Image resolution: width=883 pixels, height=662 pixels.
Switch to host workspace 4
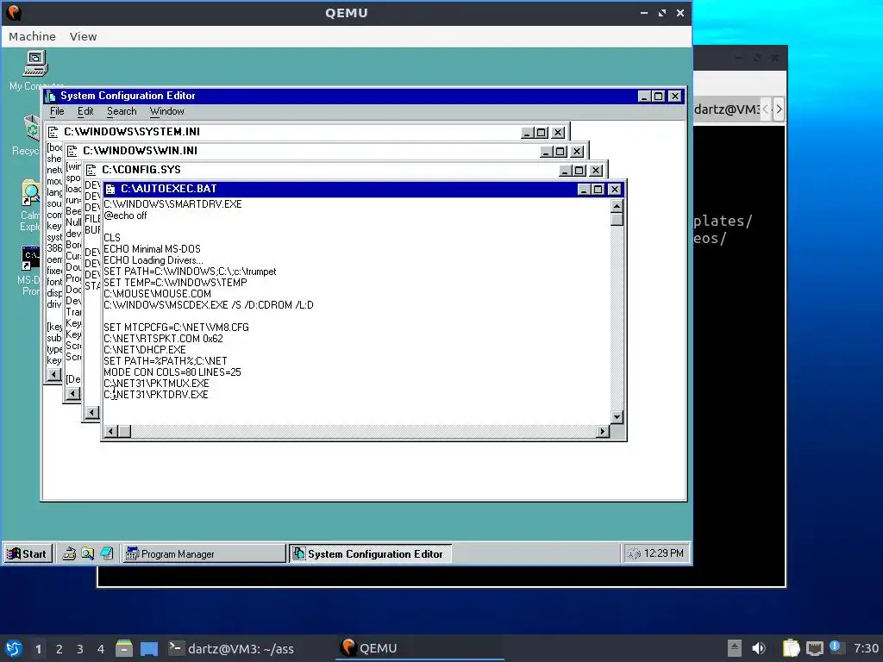coord(101,649)
